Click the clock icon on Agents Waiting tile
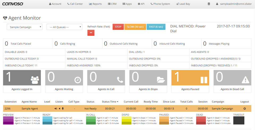 (x=78, y=80)
